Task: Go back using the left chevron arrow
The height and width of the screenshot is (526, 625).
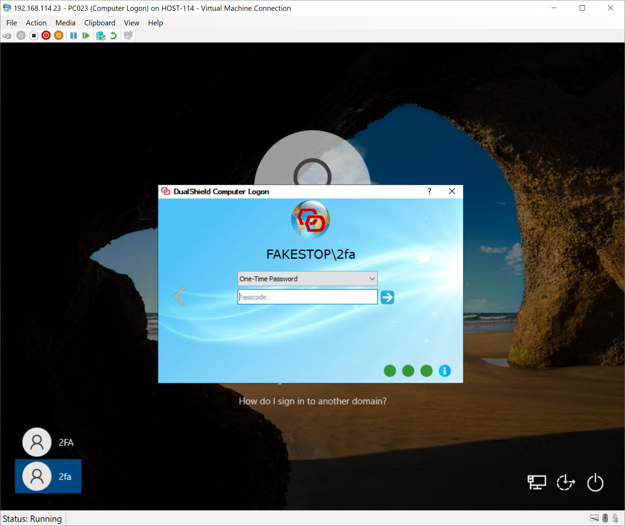Action: pyautogui.click(x=179, y=297)
